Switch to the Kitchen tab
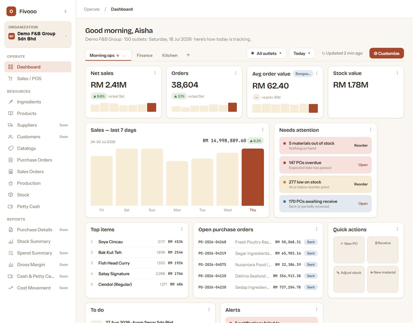The image size is (413, 323). [170, 55]
